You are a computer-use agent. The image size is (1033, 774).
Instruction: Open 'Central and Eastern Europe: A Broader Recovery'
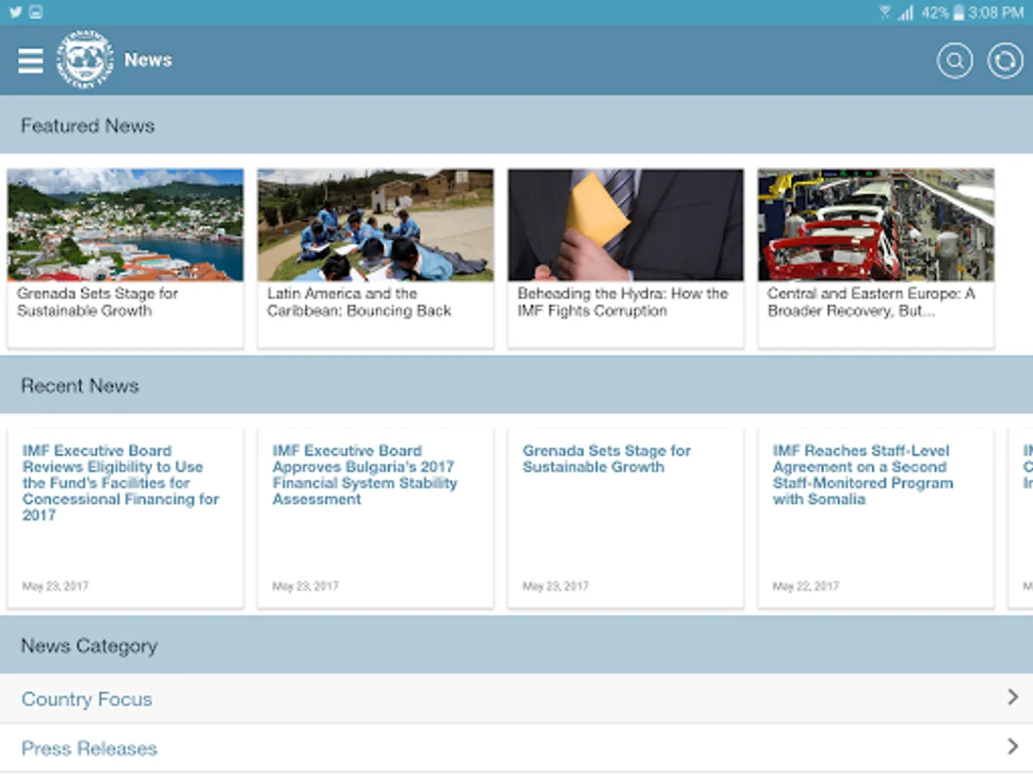(x=871, y=302)
